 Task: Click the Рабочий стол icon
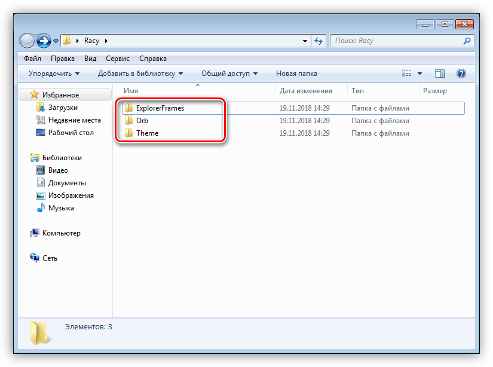click(x=41, y=133)
